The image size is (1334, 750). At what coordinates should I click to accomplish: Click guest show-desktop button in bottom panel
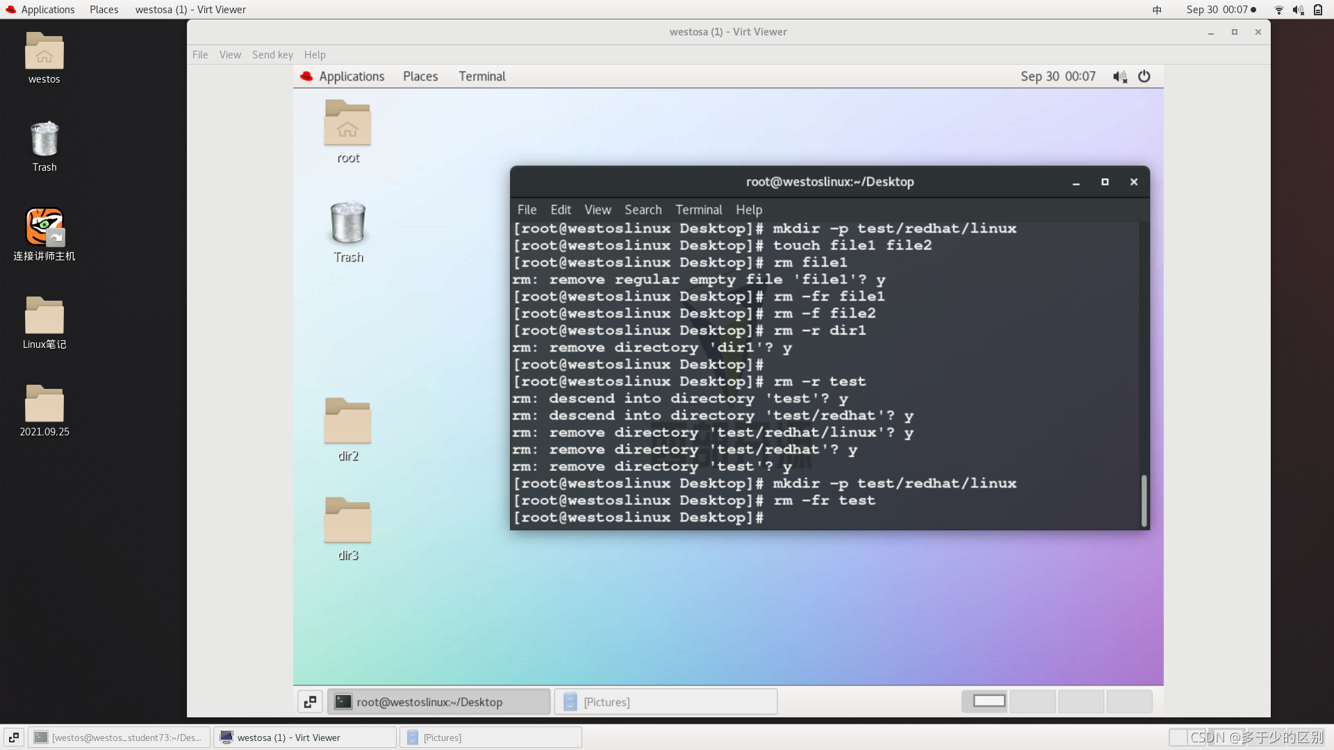[x=310, y=701]
